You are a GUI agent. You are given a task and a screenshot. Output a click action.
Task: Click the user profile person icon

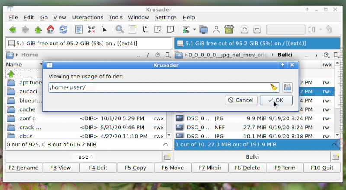(x=216, y=29)
